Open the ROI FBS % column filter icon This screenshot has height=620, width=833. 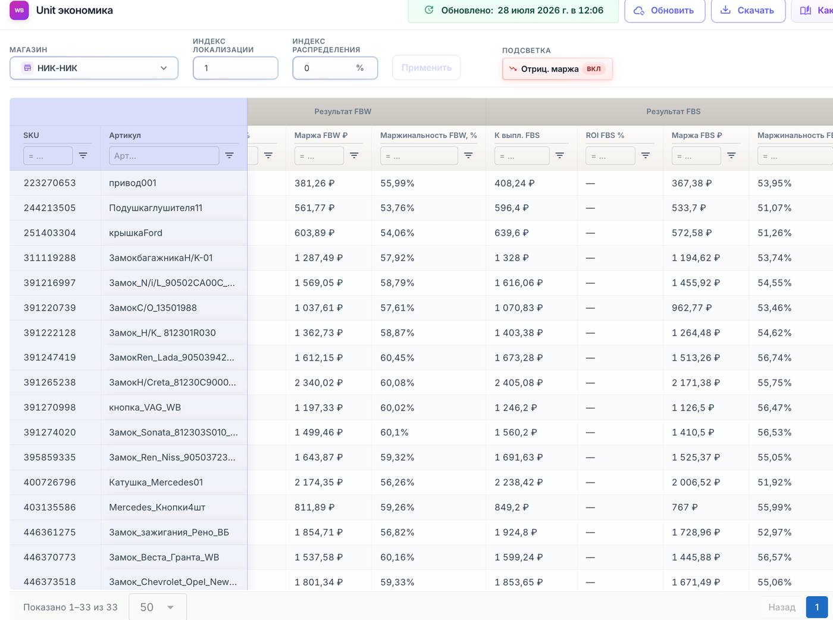pos(646,155)
